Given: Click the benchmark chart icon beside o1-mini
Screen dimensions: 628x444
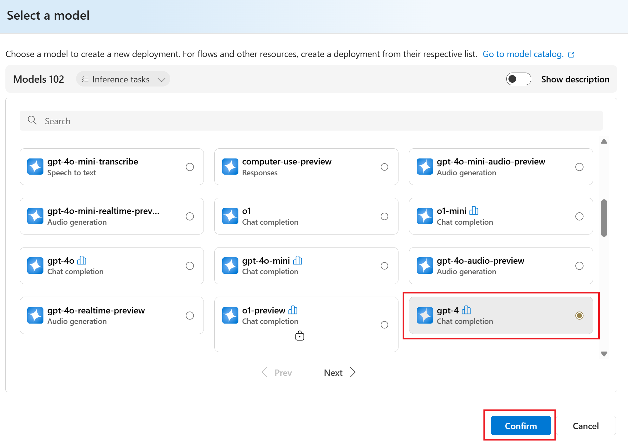Looking at the screenshot, I should point(474,211).
